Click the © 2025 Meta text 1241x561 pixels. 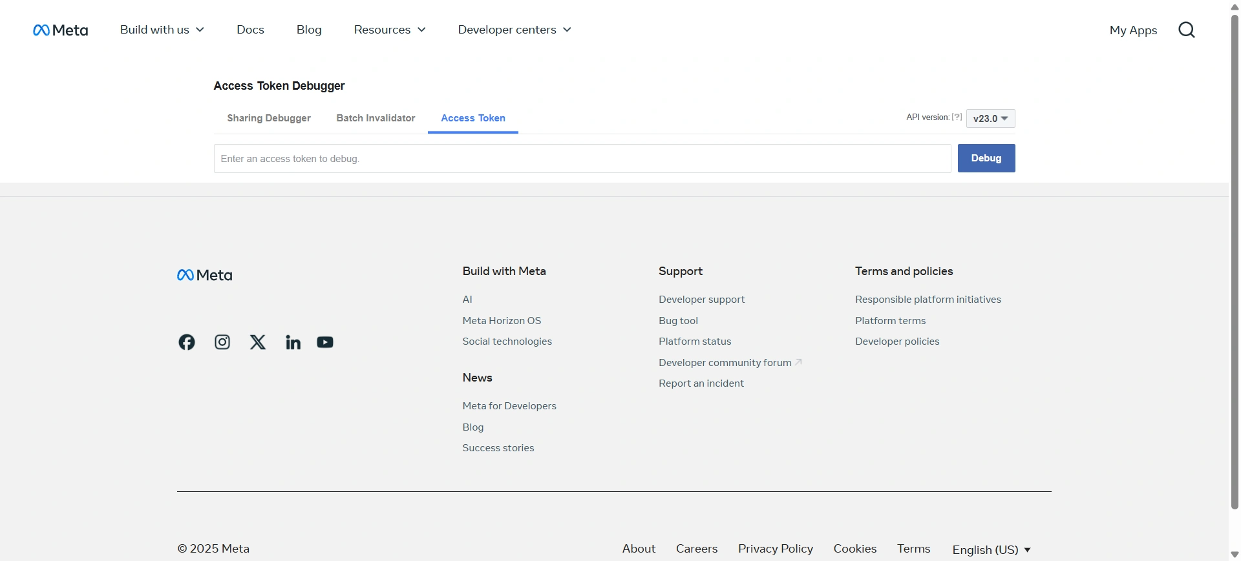point(213,549)
